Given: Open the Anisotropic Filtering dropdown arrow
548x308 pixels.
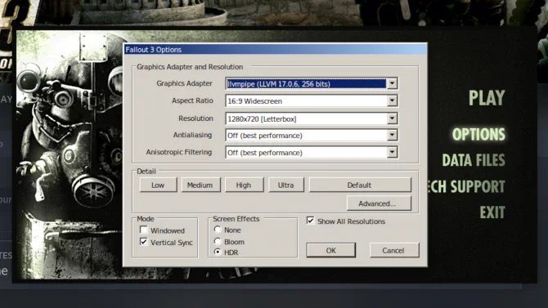Looking at the screenshot, I should 392,152.
